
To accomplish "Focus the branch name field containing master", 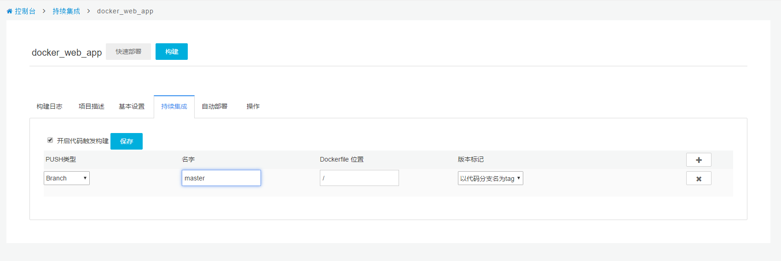I will [x=221, y=178].
